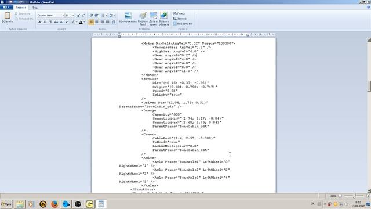
Task: Click the vertical scrollbar thumb
Action: pos(369,86)
